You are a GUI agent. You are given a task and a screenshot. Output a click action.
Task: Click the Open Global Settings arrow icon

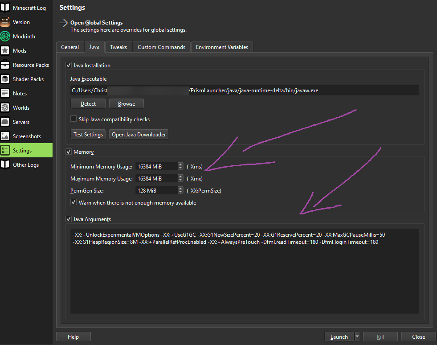pos(63,23)
